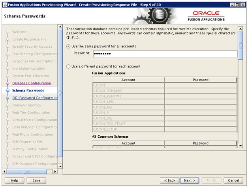Click the Next button
Image resolution: width=248 pixels, height=187 pixels.
tap(190, 181)
